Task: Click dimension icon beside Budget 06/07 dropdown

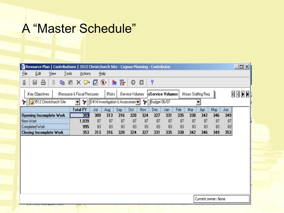Action: pos(144,102)
